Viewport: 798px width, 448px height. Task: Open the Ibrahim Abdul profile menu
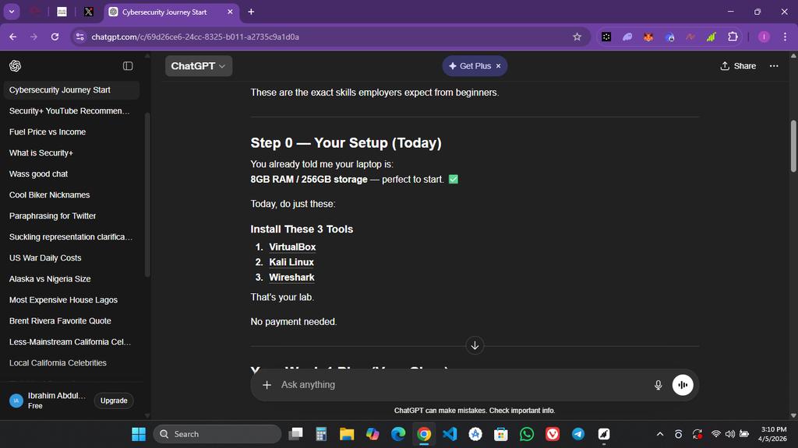[48, 401]
